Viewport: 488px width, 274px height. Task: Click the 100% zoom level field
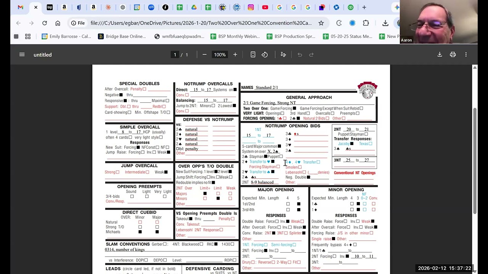[x=220, y=55]
